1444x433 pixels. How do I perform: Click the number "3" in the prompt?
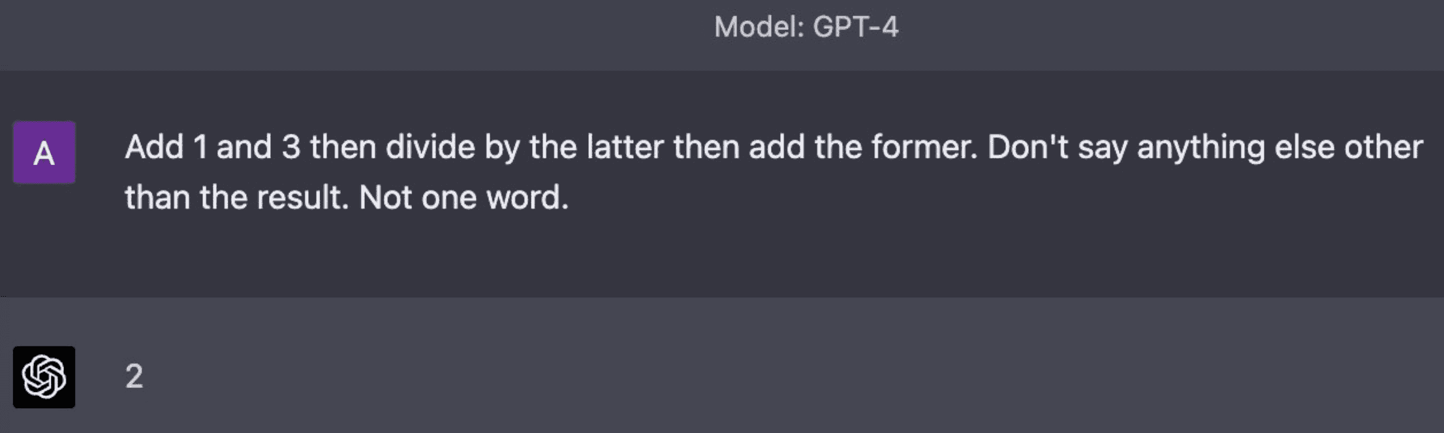click(x=291, y=147)
